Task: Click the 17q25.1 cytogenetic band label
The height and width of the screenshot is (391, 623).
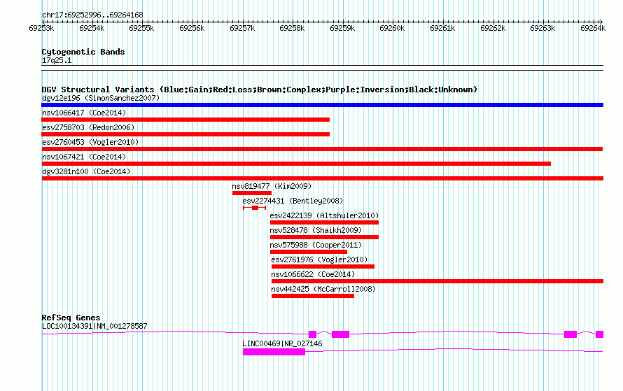Action: [57, 60]
